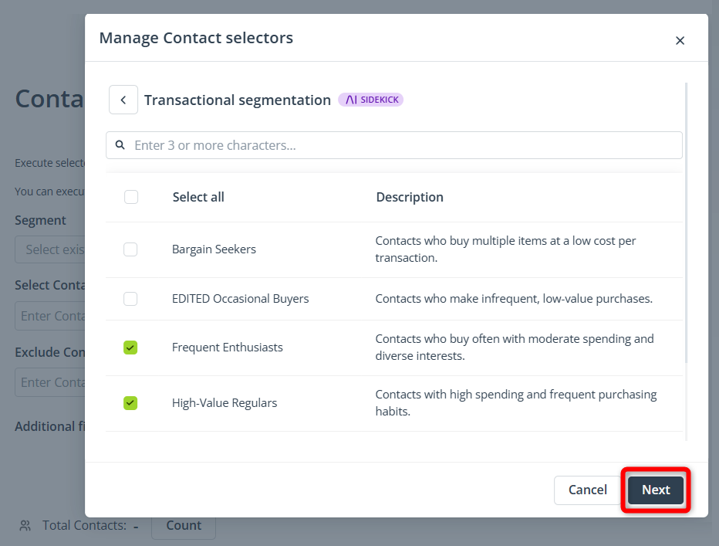
Task: Click the Exclude Contacts input field behind dialog
Action: [50, 382]
